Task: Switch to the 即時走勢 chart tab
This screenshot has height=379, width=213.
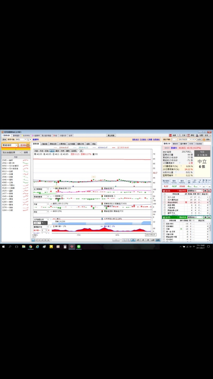Action: (53, 144)
